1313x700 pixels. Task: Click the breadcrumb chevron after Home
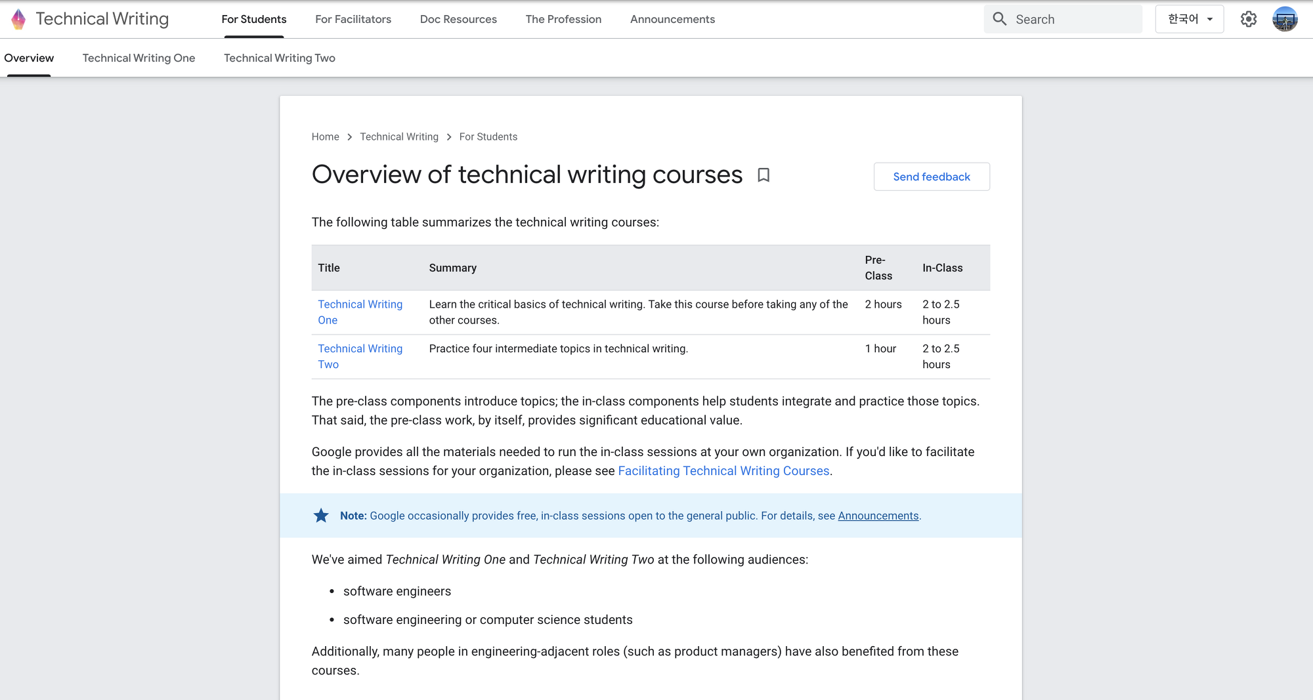pos(349,136)
